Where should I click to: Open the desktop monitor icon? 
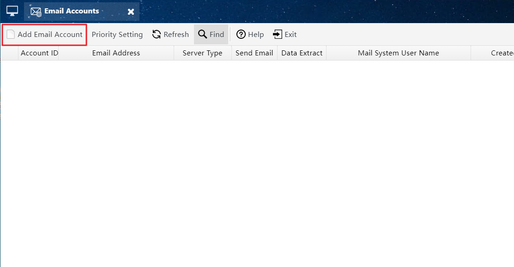click(12, 11)
